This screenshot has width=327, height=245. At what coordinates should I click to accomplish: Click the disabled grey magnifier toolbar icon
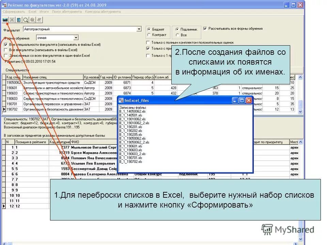point(33,20)
